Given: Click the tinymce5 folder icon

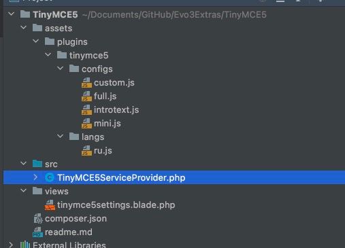Looking at the screenshot, I should (x=62, y=55).
